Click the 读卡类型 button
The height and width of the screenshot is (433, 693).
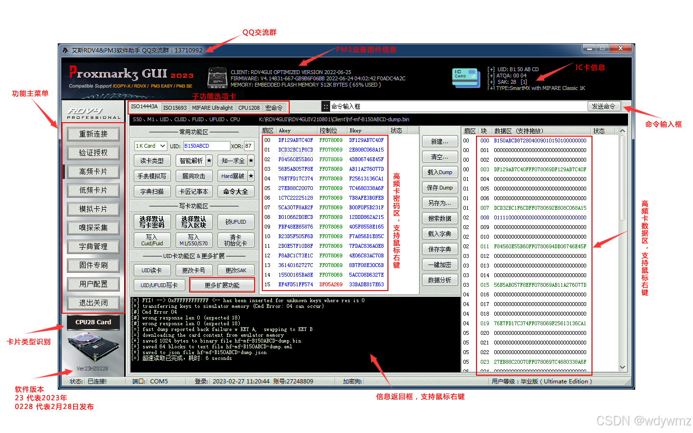click(x=152, y=160)
